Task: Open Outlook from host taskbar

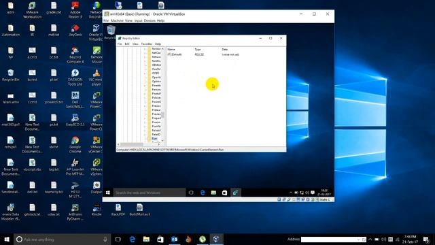Action: tap(174, 239)
